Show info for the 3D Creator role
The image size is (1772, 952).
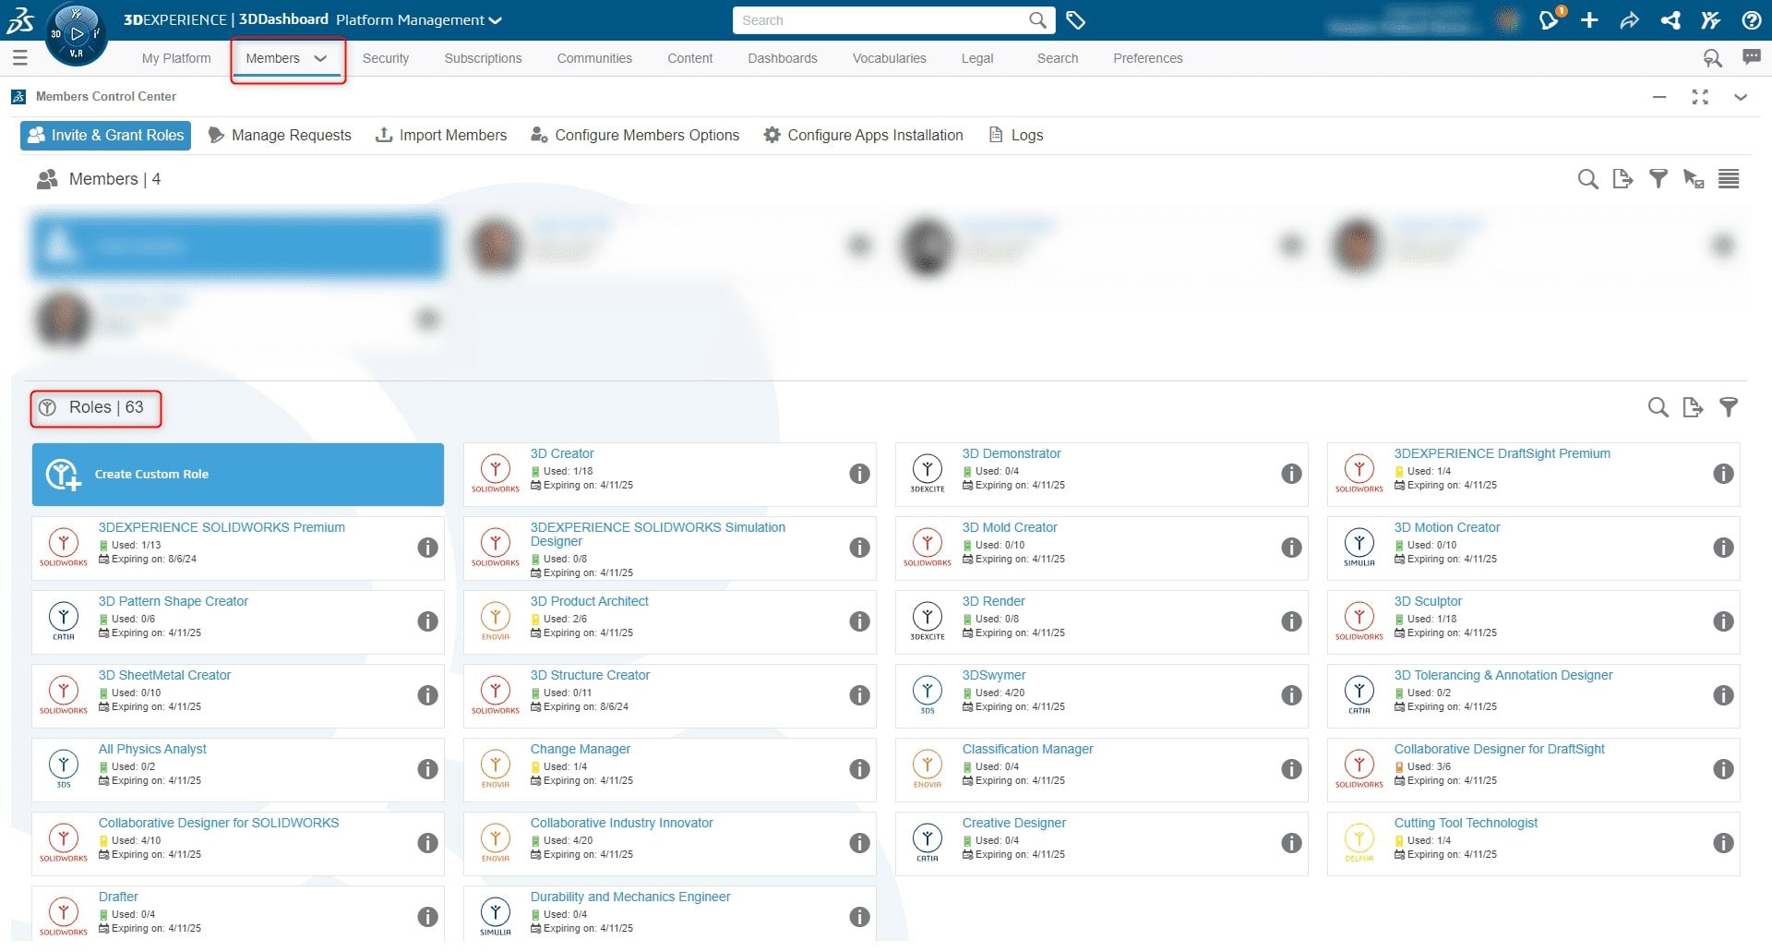pyautogui.click(x=859, y=474)
